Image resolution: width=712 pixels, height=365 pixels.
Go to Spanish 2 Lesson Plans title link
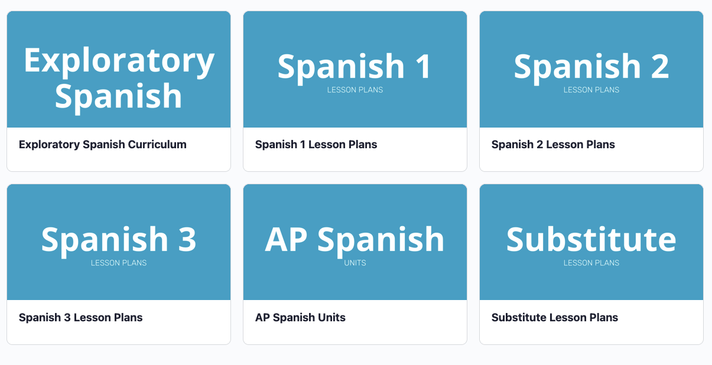tap(553, 145)
